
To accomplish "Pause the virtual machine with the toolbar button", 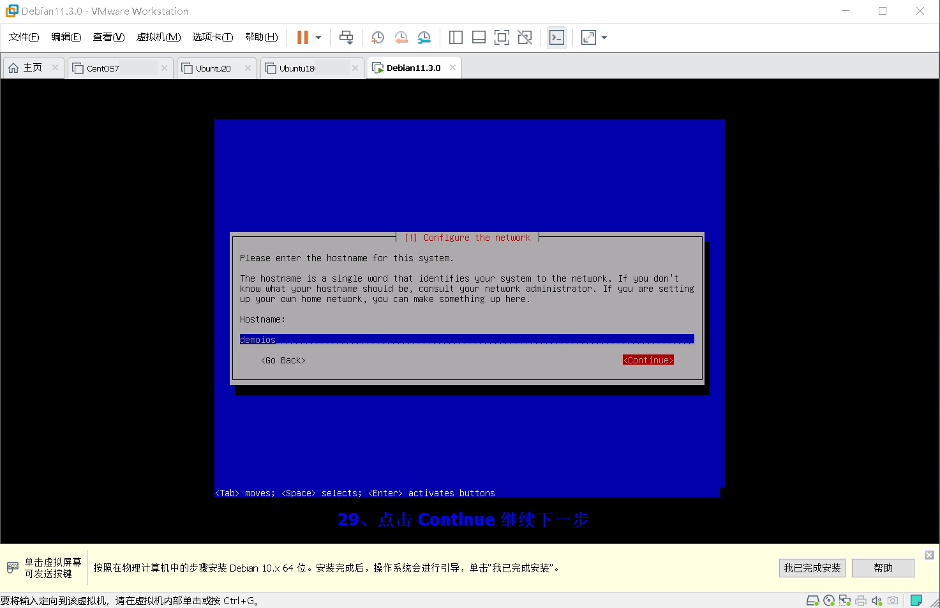I will coord(302,38).
